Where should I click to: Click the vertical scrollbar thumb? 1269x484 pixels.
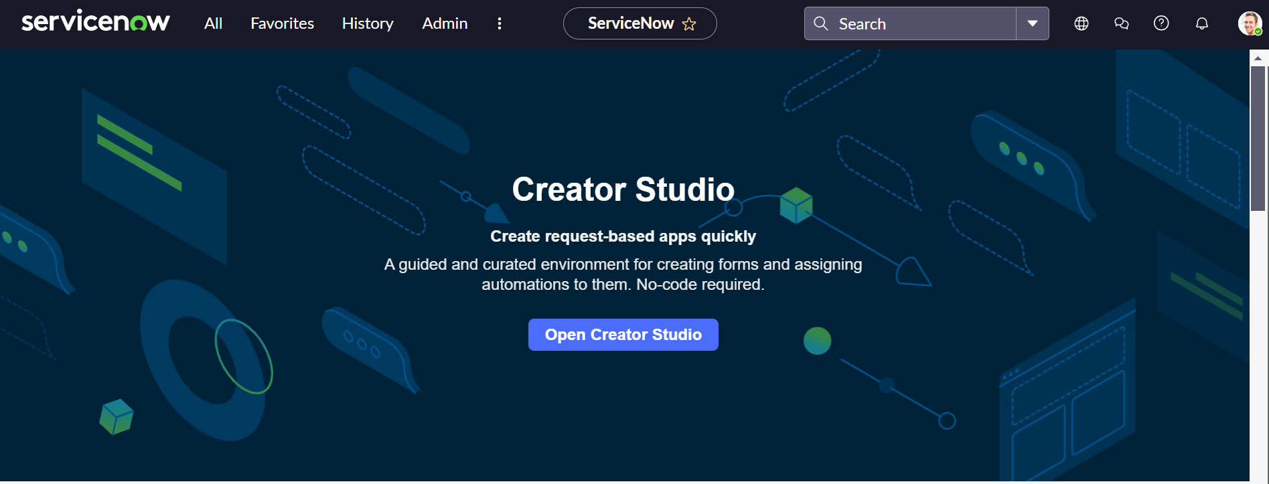click(x=1258, y=139)
